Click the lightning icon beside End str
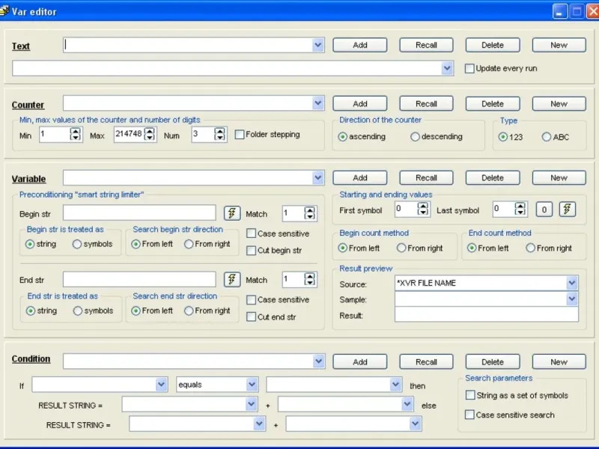The width and height of the screenshot is (599, 449). point(232,279)
